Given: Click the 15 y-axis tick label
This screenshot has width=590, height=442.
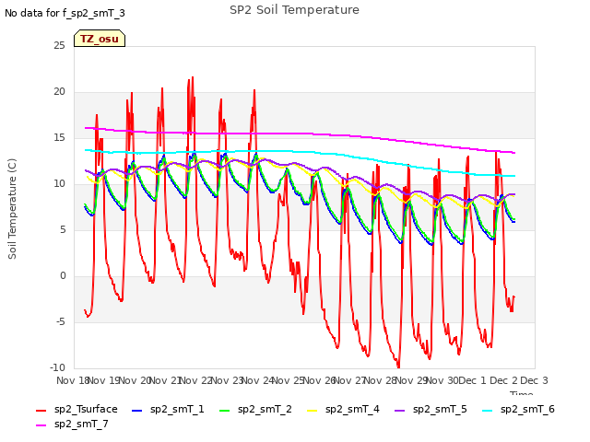Looking at the screenshot, I should (59, 138).
